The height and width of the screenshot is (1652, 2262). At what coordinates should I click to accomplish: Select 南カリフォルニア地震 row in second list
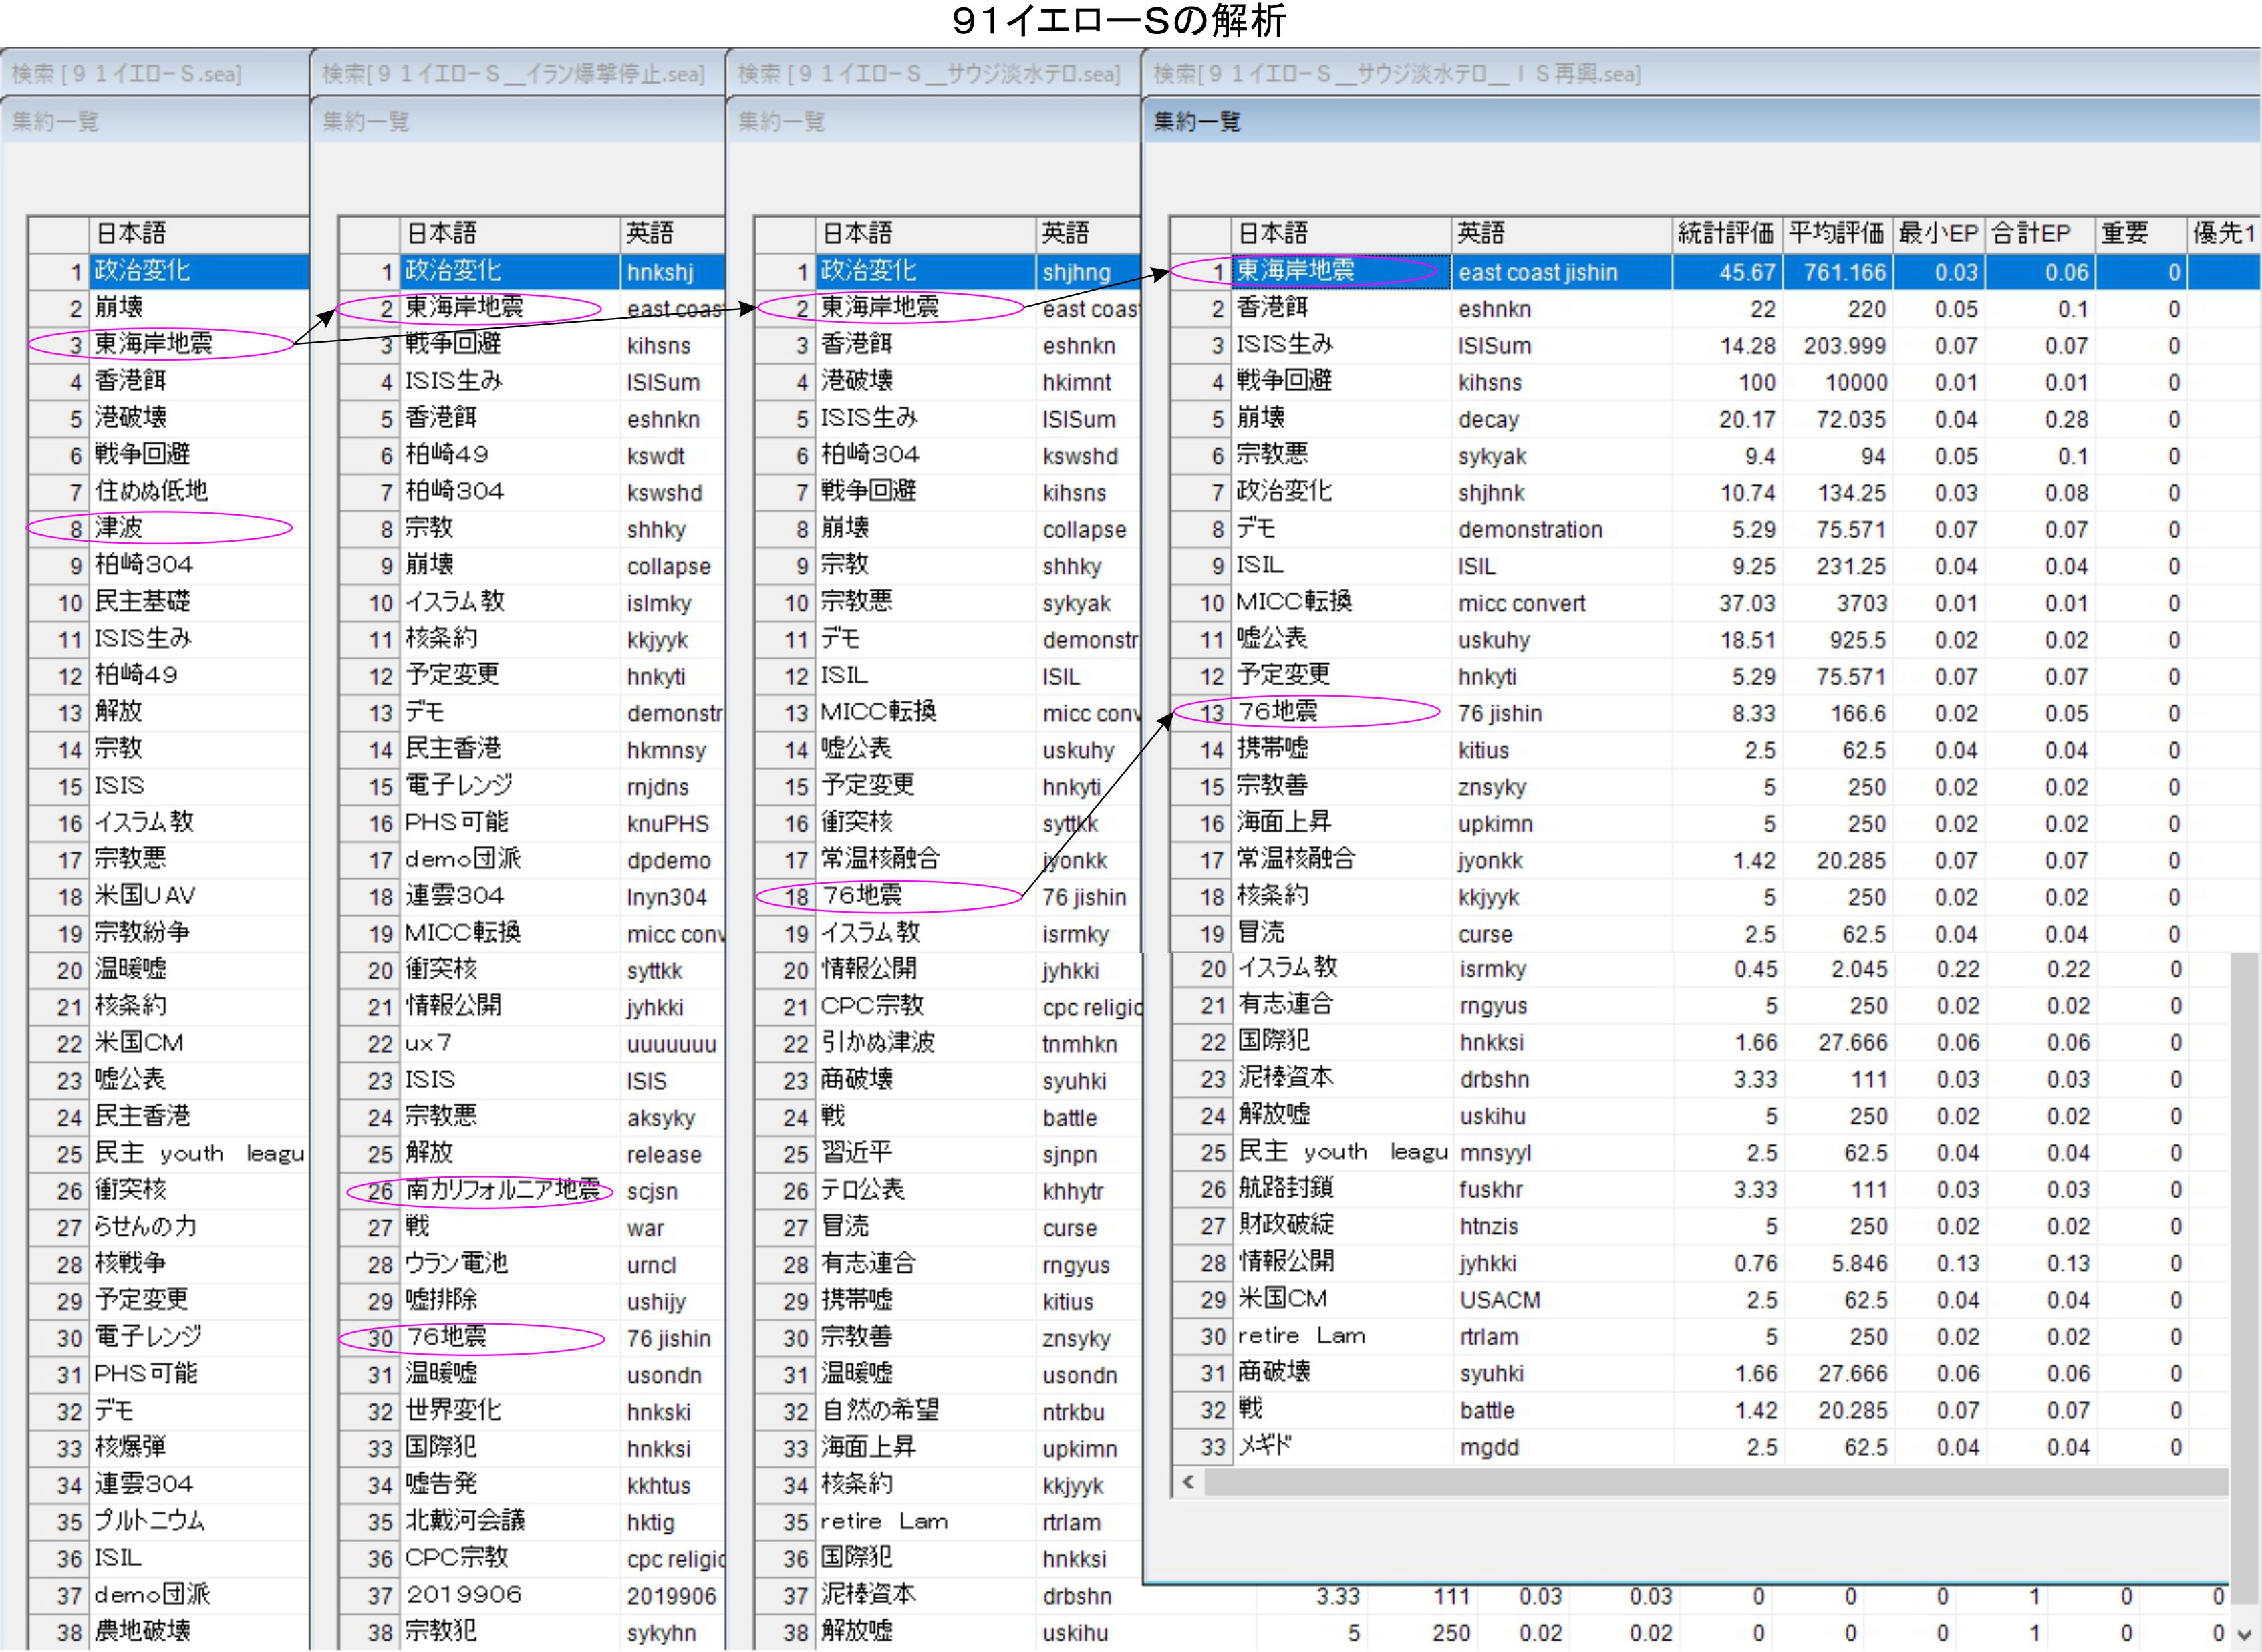(503, 1190)
